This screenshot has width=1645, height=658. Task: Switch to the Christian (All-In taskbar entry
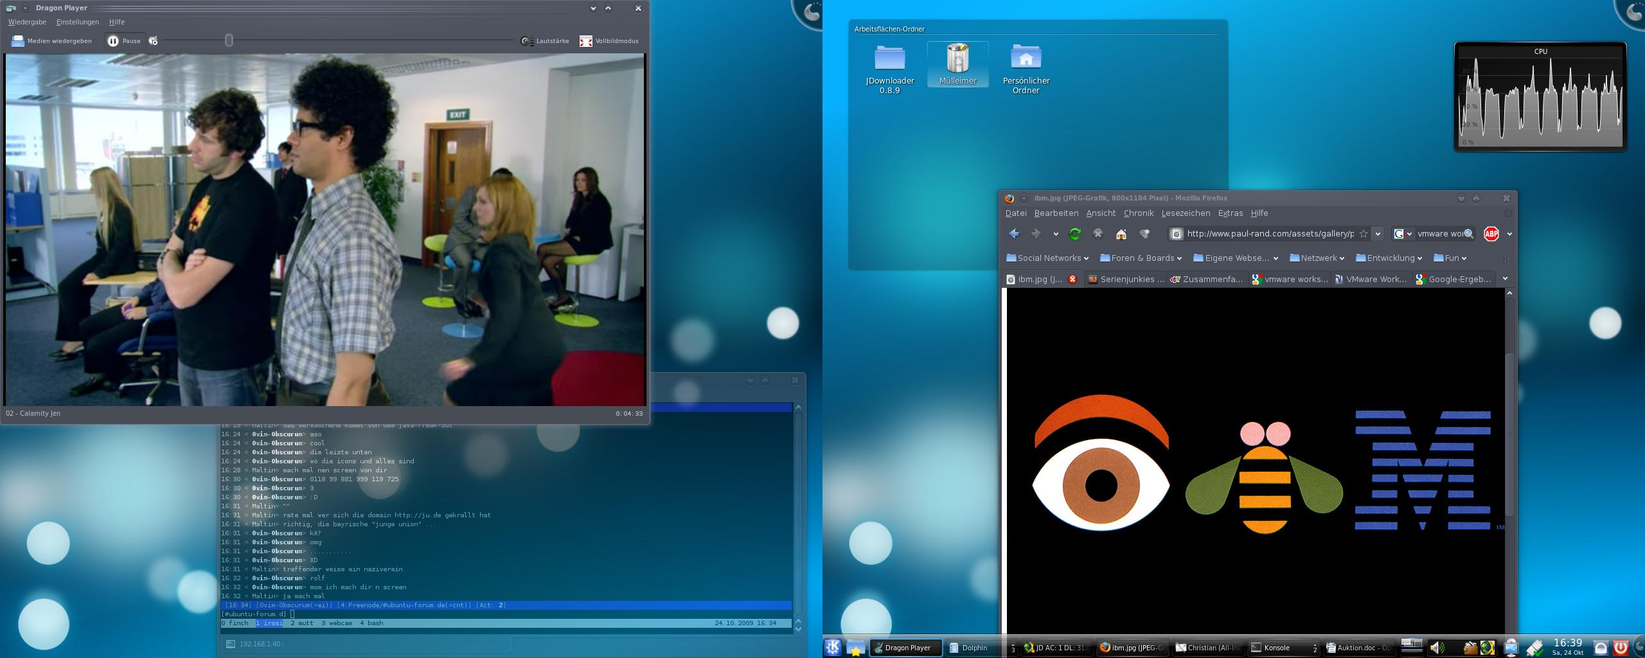pyautogui.click(x=1208, y=648)
